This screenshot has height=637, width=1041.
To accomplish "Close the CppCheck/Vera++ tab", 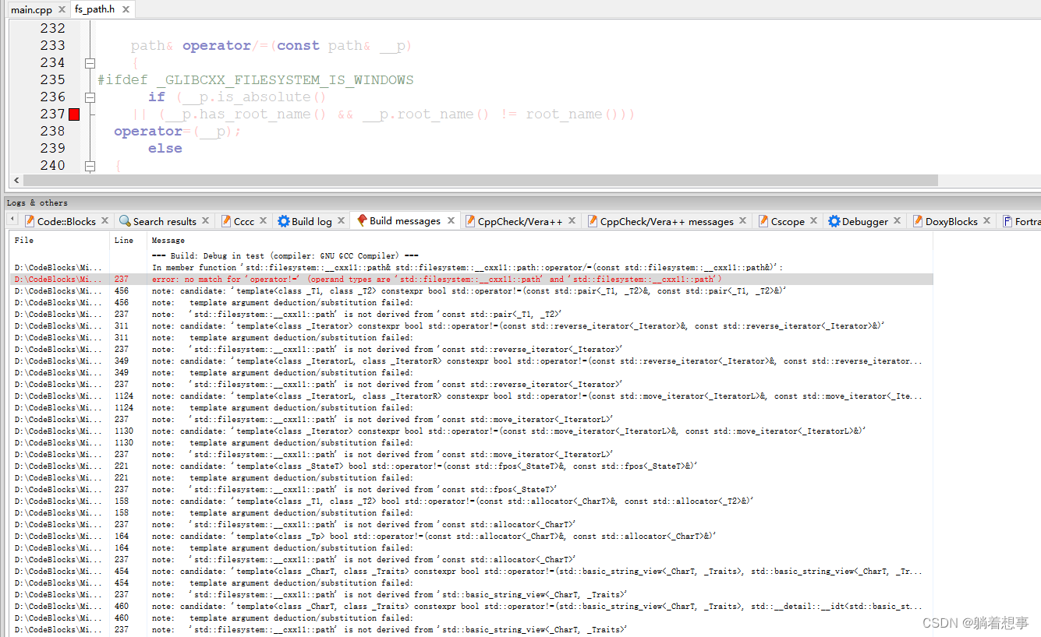I will 573,221.
